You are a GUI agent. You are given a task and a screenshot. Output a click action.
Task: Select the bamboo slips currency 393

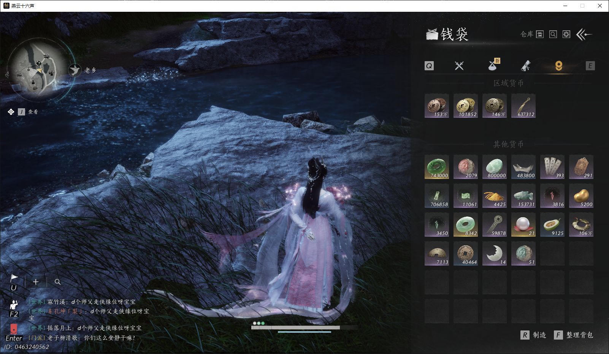[x=552, y=167]
